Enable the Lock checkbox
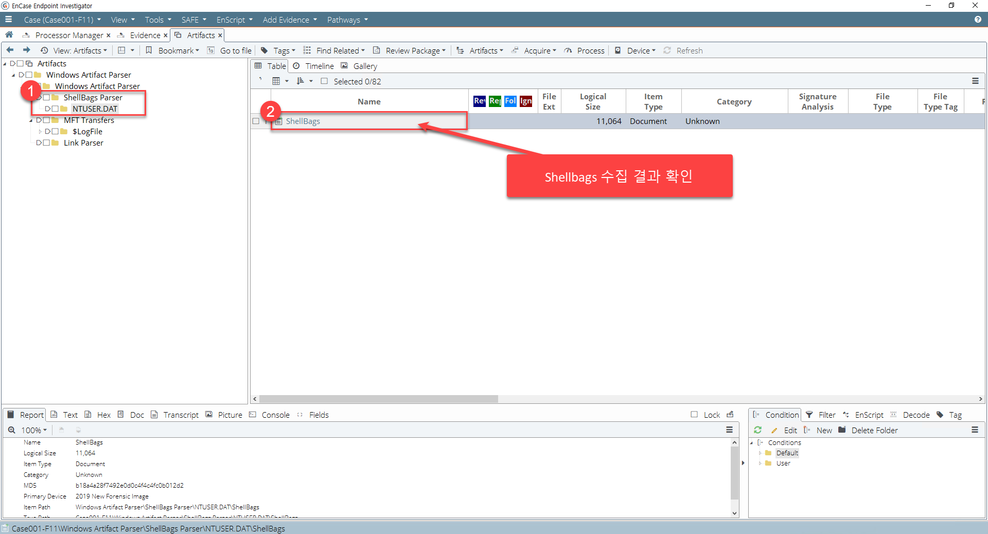The width and height of the screenshot is (988, 534). [694, 414]
